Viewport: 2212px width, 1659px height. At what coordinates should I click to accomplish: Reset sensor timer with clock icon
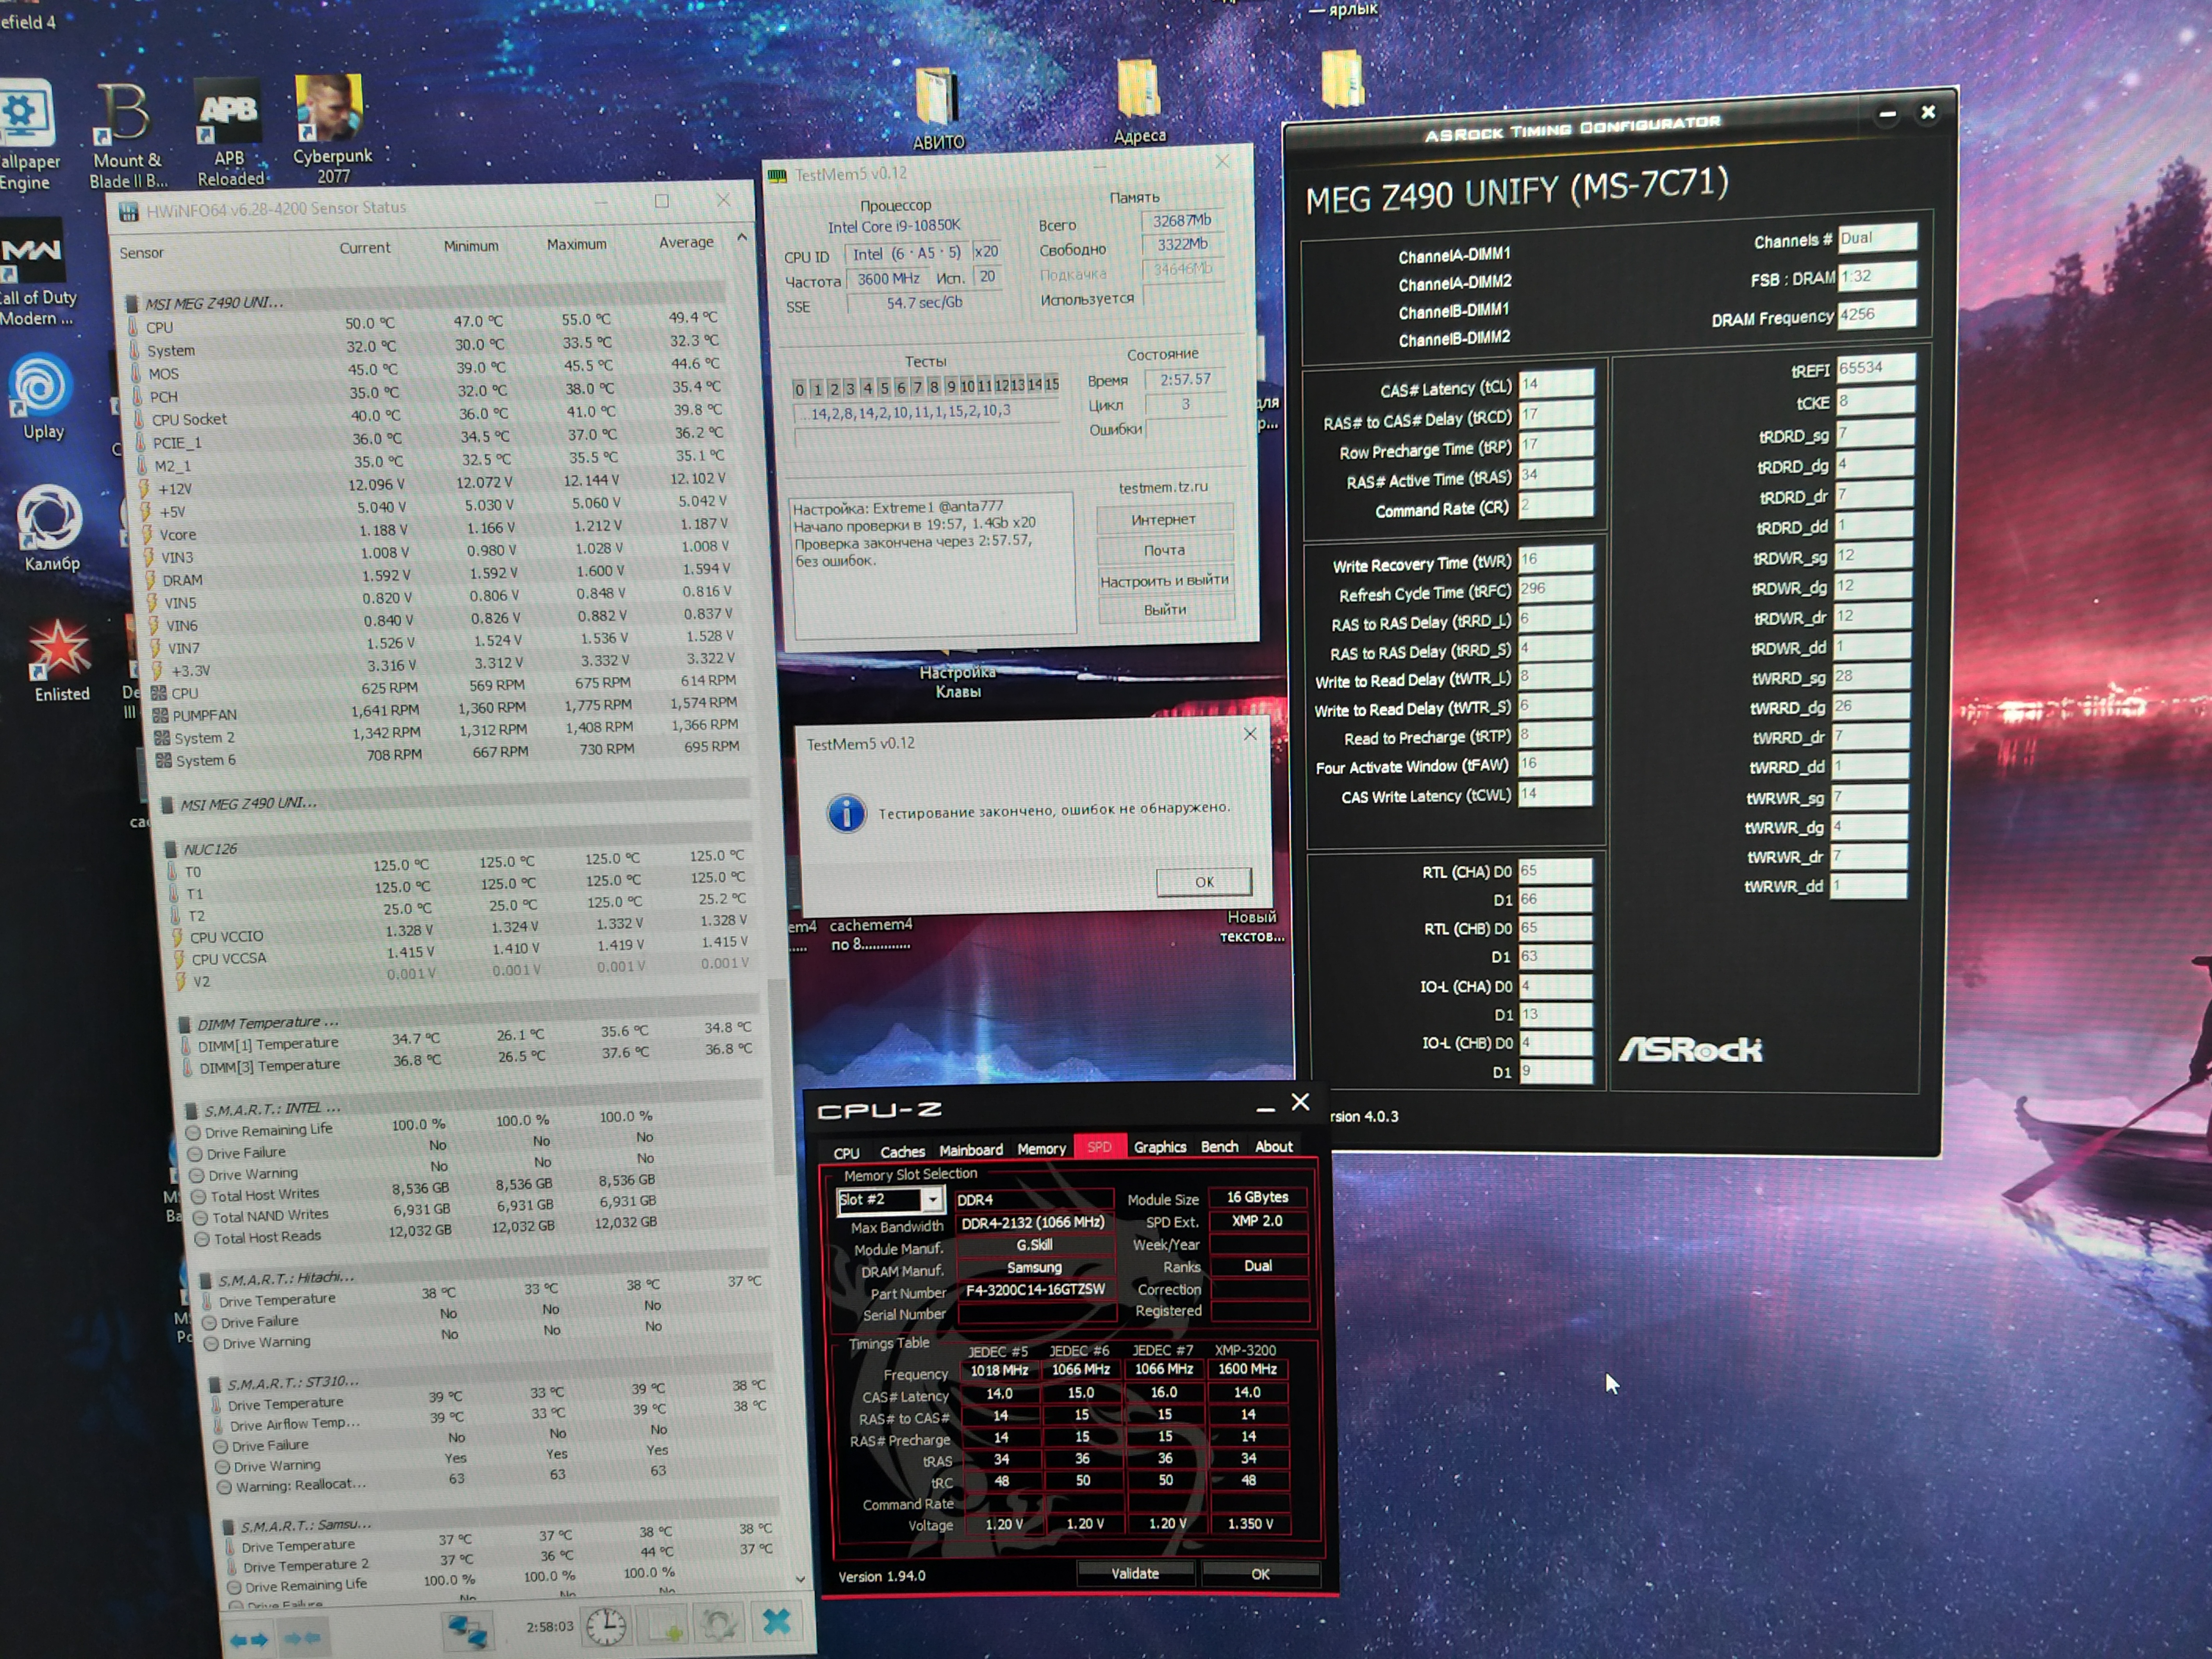[x=606, y=1627]
